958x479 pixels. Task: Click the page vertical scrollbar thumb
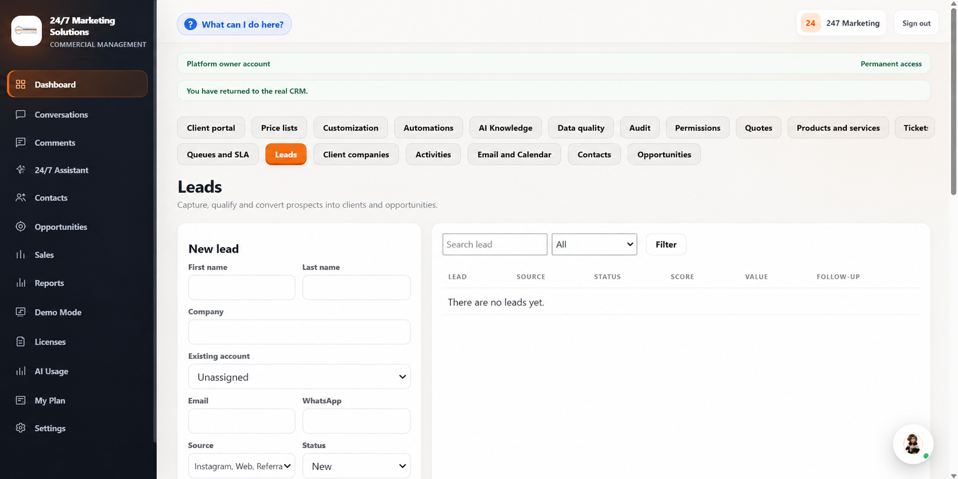click(954, 103)
